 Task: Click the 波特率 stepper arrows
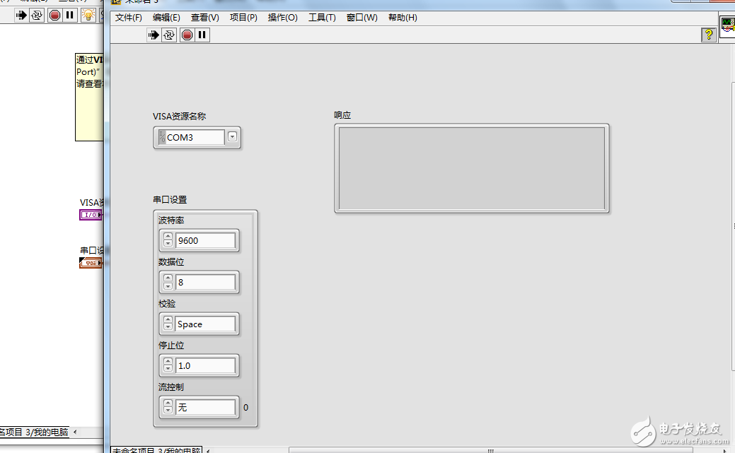tap(168, 240)
